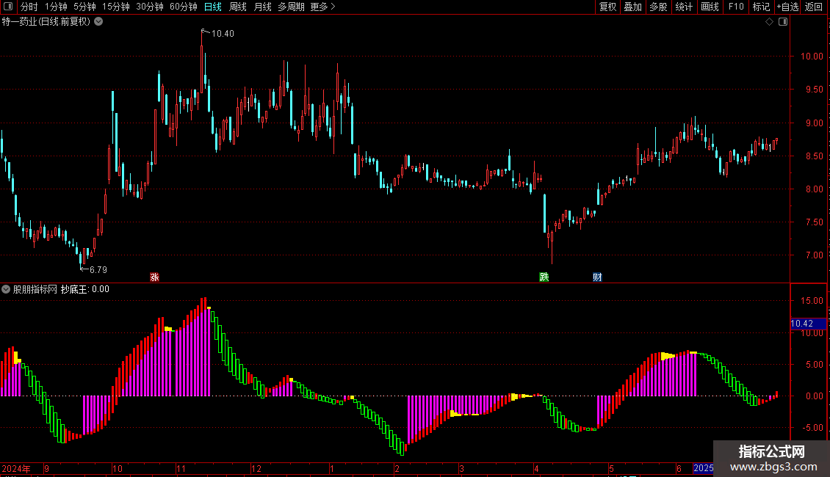
Task: Click the 10.42 indicator value tag
Action: click(x=808, y=324)
